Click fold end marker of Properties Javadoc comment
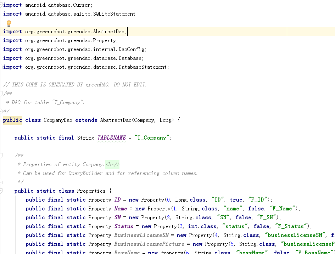Image resolution: width=335 pixels, height=254 pixels. pos(1,182)
